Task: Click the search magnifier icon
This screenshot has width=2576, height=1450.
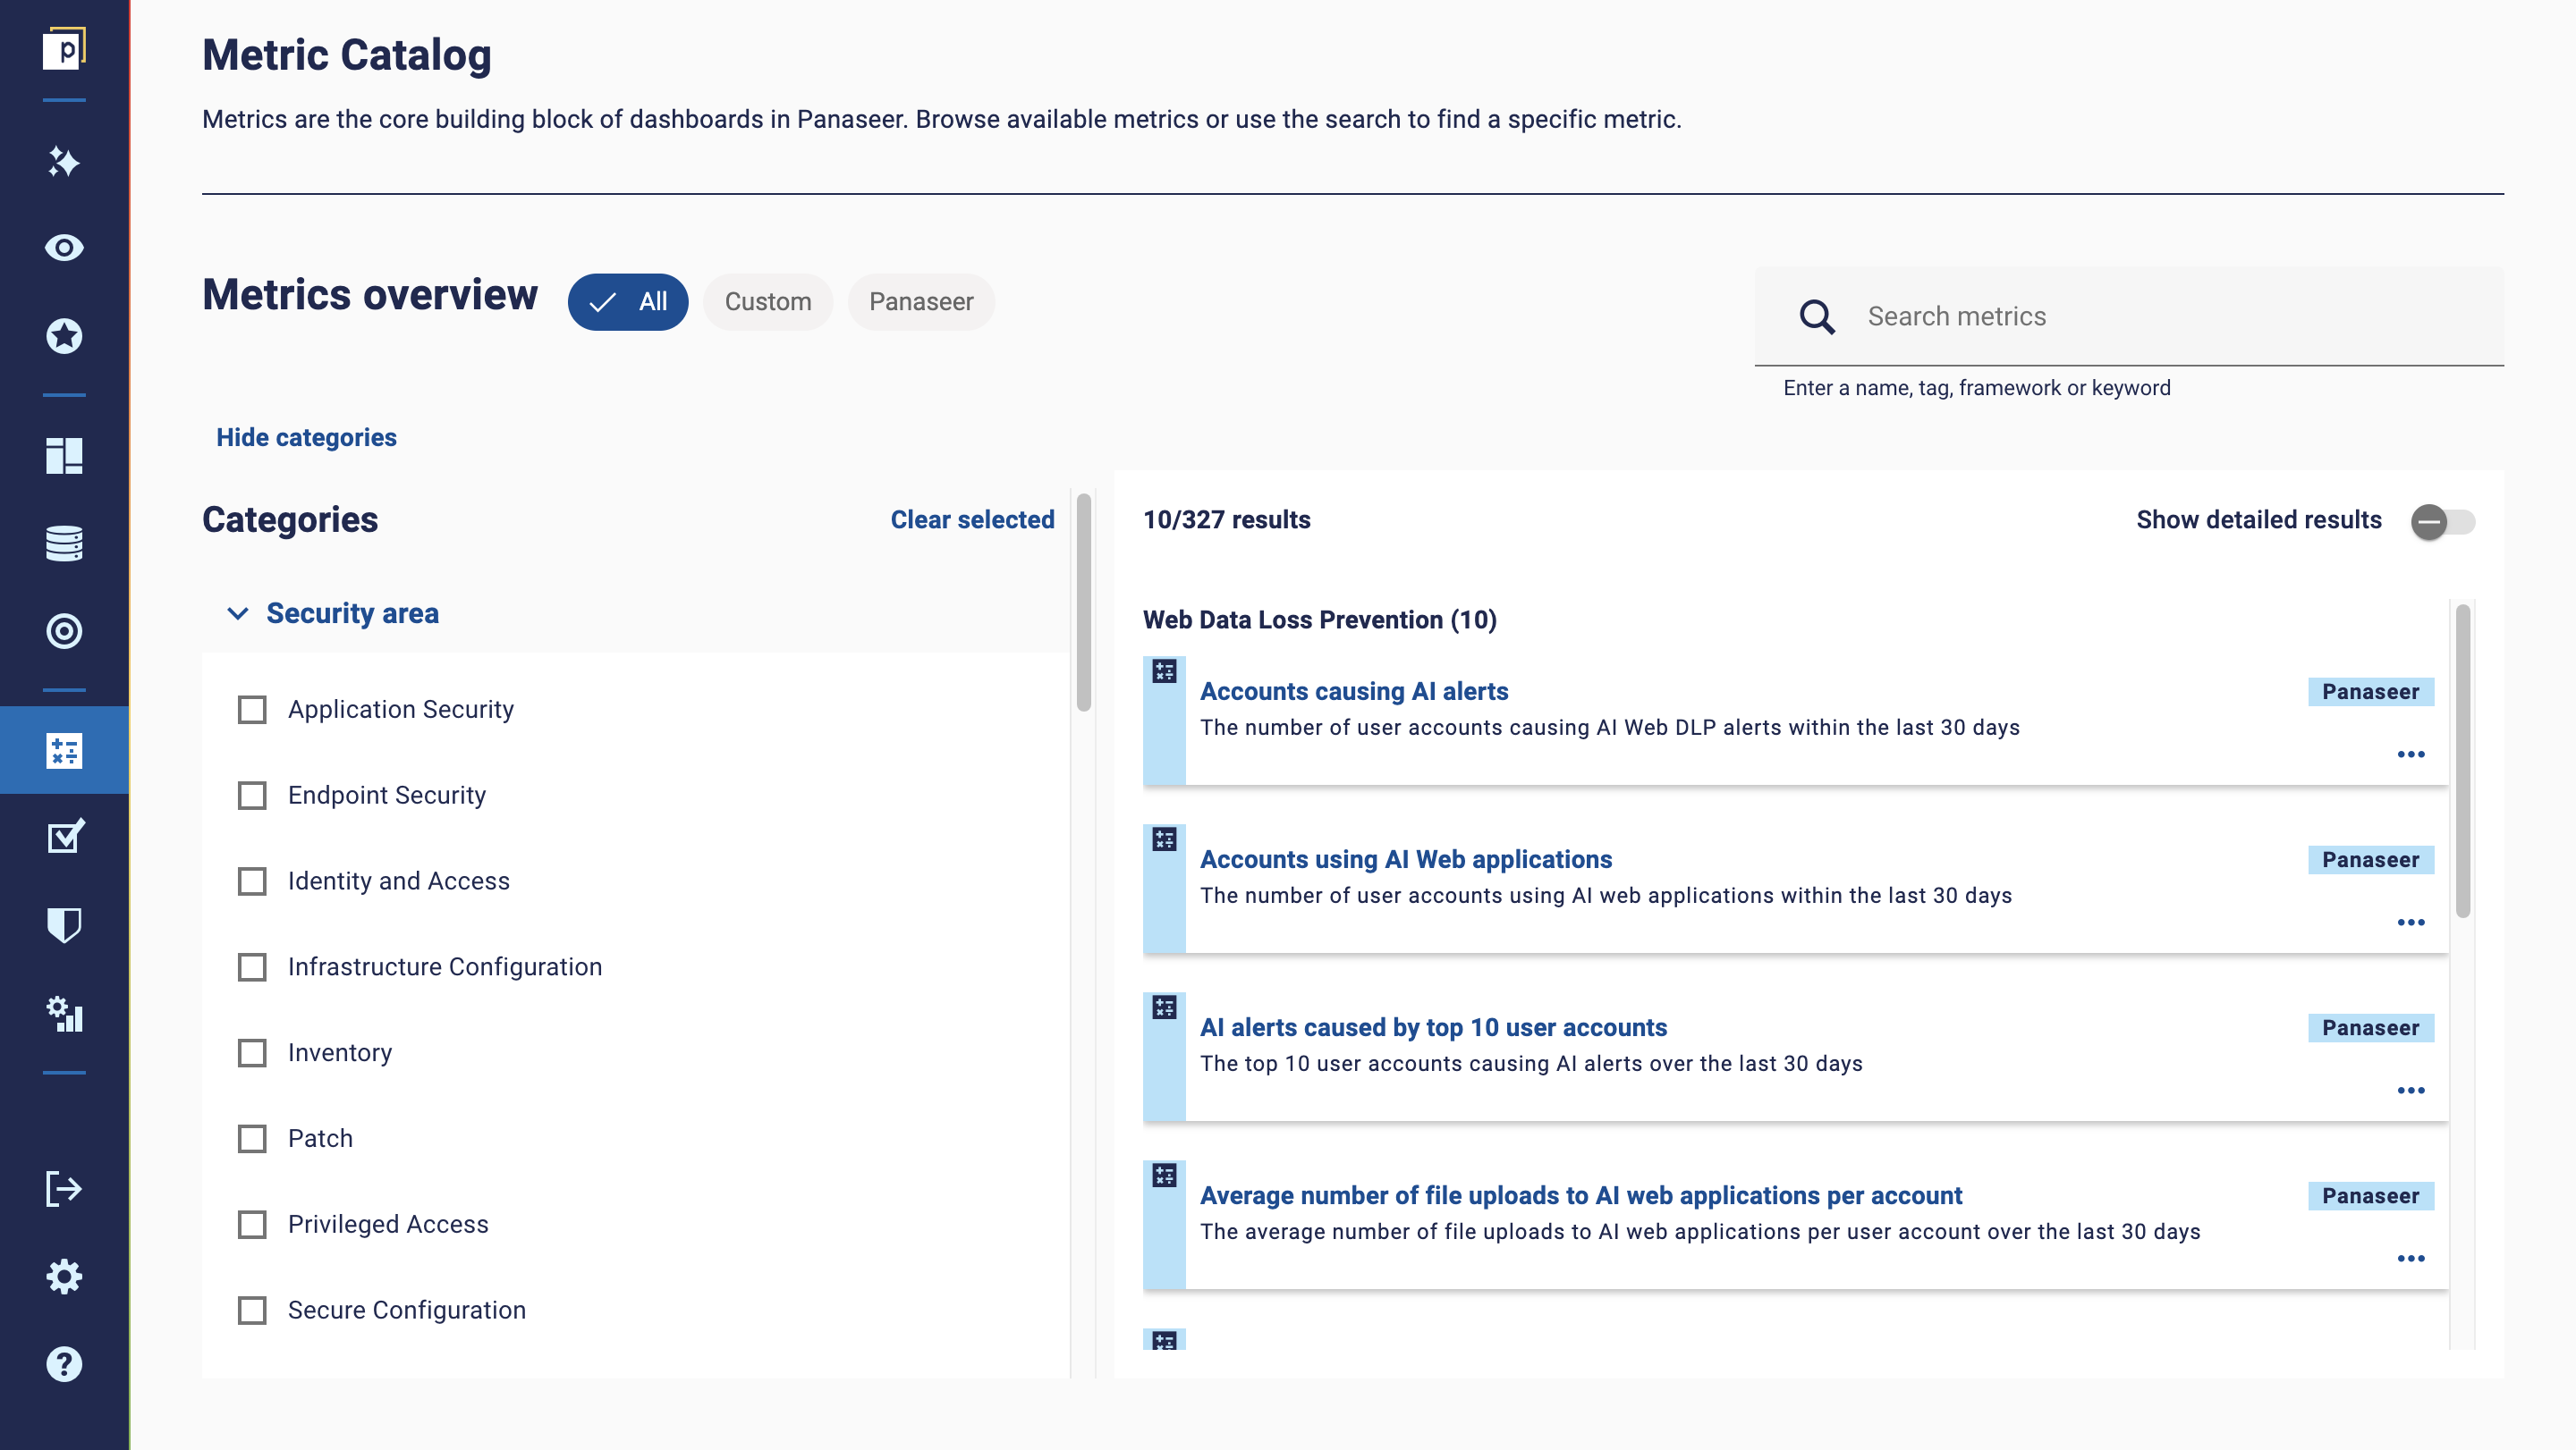Action: [x=1817, y=316]
